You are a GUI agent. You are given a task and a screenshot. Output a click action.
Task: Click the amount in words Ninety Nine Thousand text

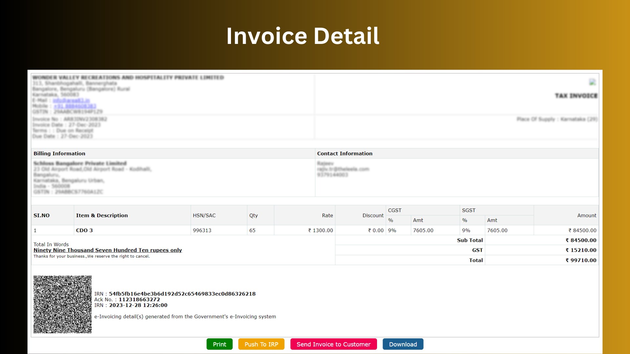(x=108, y=250)
